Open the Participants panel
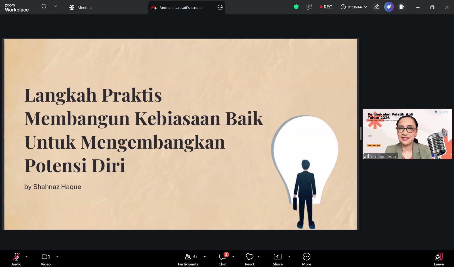The height and width of the screenshot is (267, 454). pyautogui.click(x=188, y=259)
